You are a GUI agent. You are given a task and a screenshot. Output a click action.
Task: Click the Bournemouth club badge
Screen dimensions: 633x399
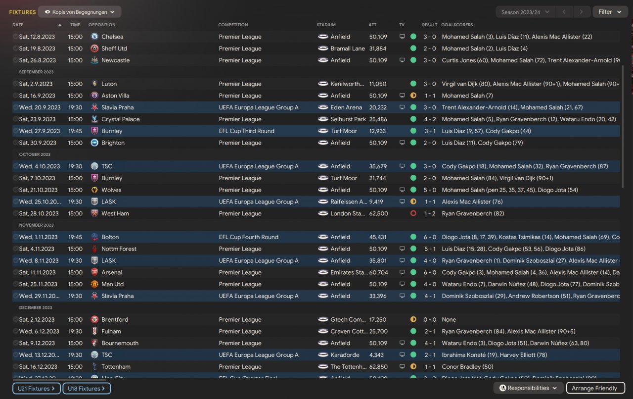[x=94, y=343]
